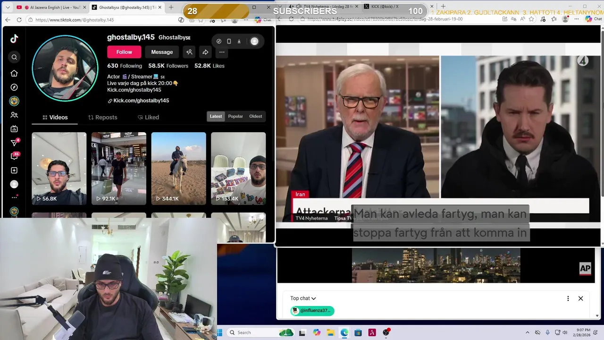Switch to KICK (@kick) / X tab

(x=396, y=7)
